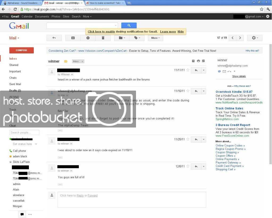Click the yellow importance marker by winner
272x218 pixels.
[x=66, y=61]
